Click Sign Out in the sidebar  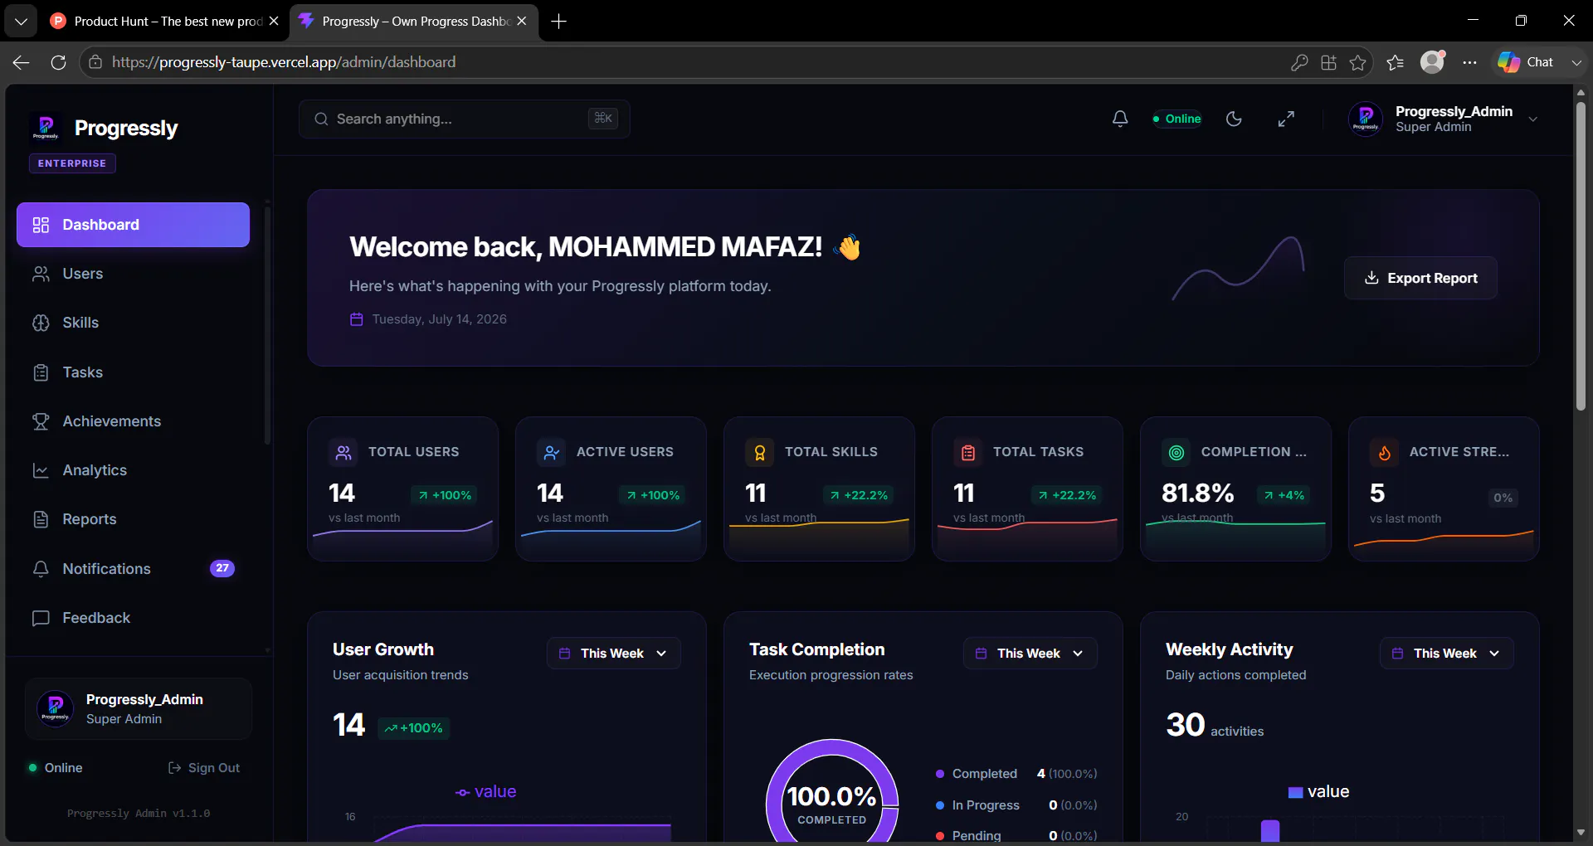(x=204, y=768)
